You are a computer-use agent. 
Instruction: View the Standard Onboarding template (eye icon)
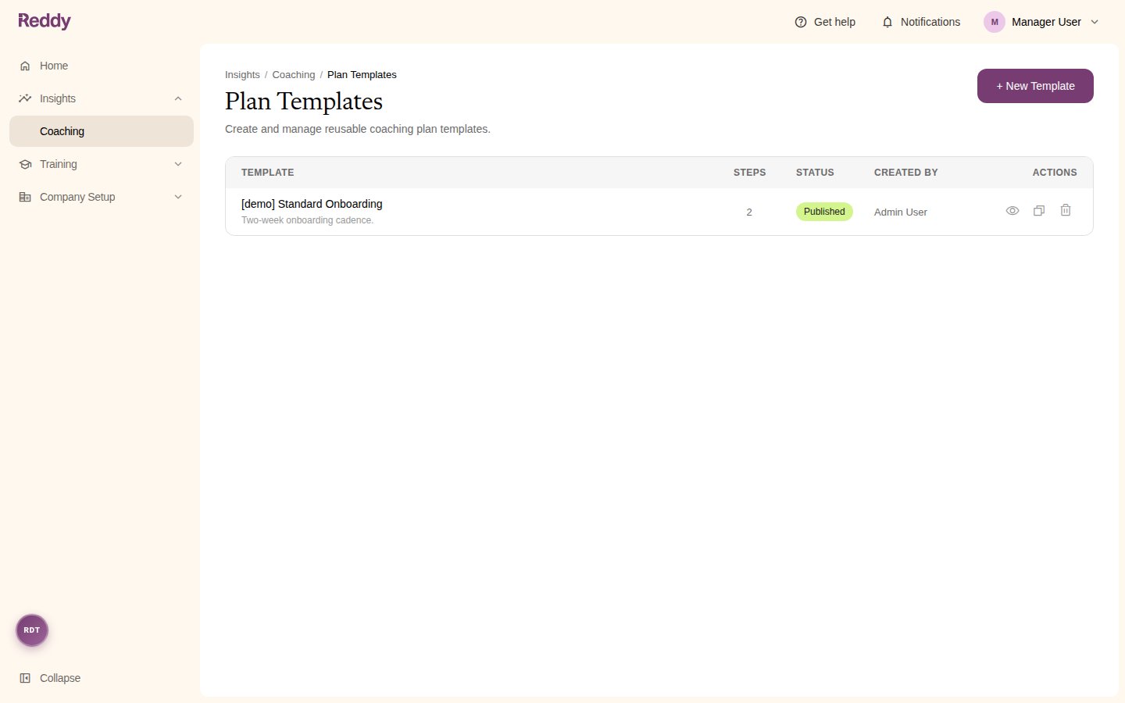(1012, 211)
